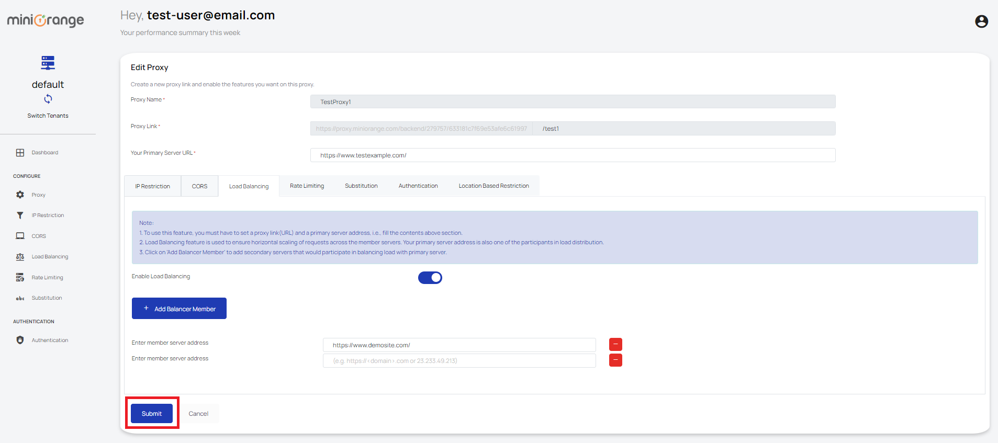Click the Proxy Link path field /test1
The width and height of the screenshot is (998, 443).
pyautogui.click(x=683, y=129)
